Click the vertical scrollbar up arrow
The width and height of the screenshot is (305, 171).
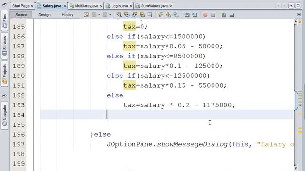click(296, 21)
